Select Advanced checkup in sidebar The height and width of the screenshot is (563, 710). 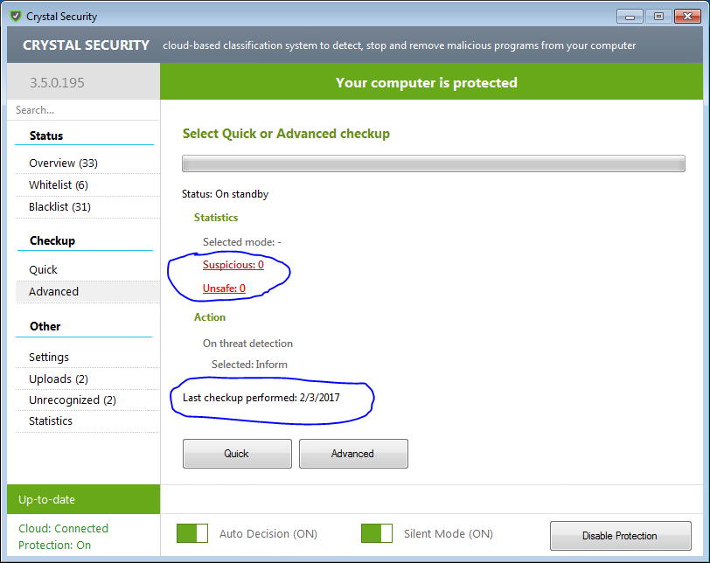[x=53, y=292]
